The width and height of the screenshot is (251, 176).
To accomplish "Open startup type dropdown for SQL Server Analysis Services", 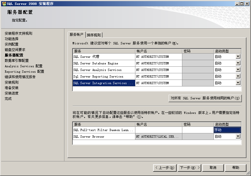I will point(238,70).
